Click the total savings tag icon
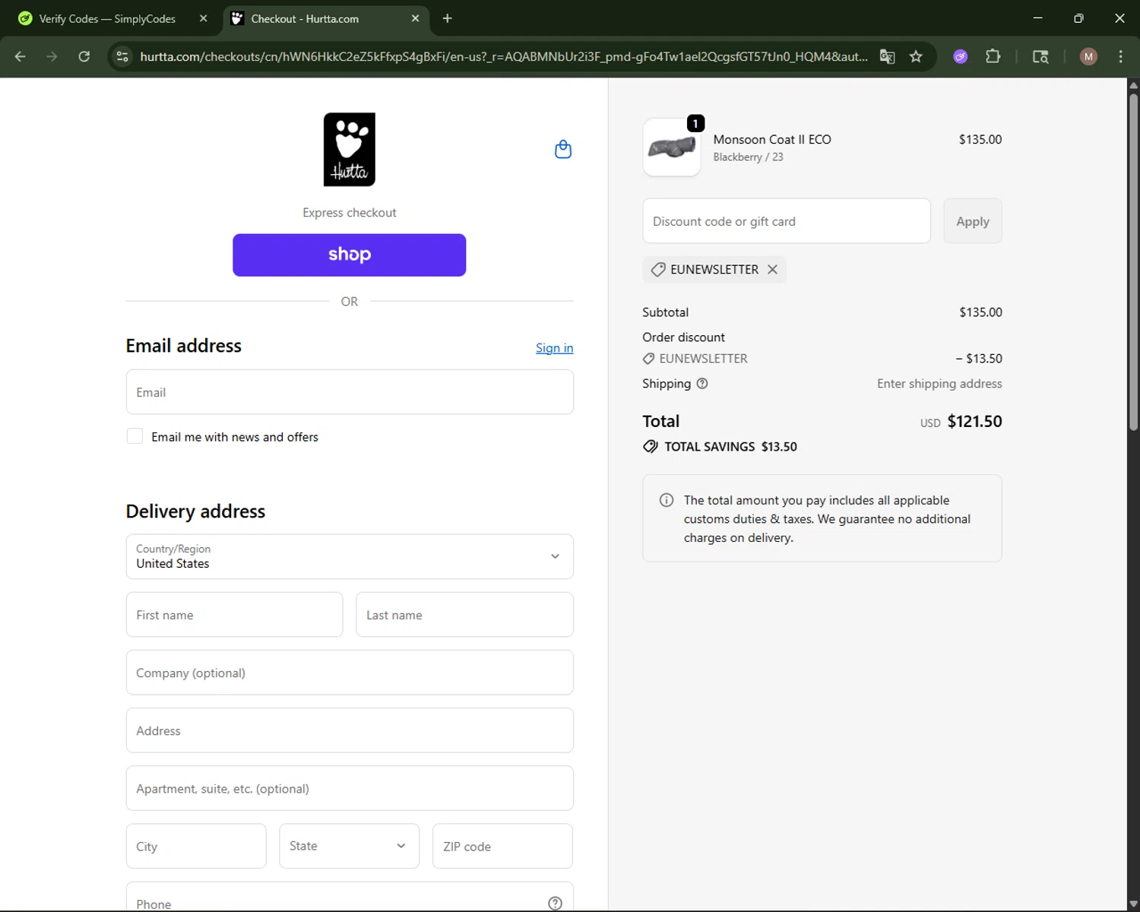 (651, 447)
